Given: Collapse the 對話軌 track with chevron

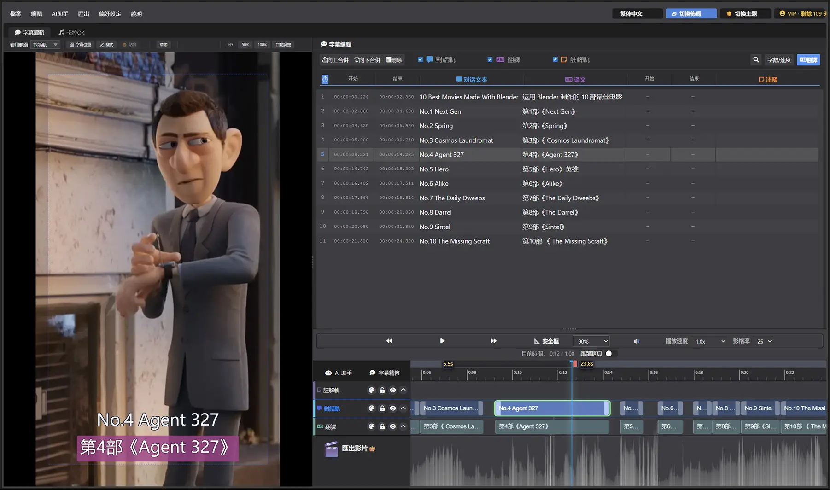Looking at the screenshot, I should (x=403, y=408).
